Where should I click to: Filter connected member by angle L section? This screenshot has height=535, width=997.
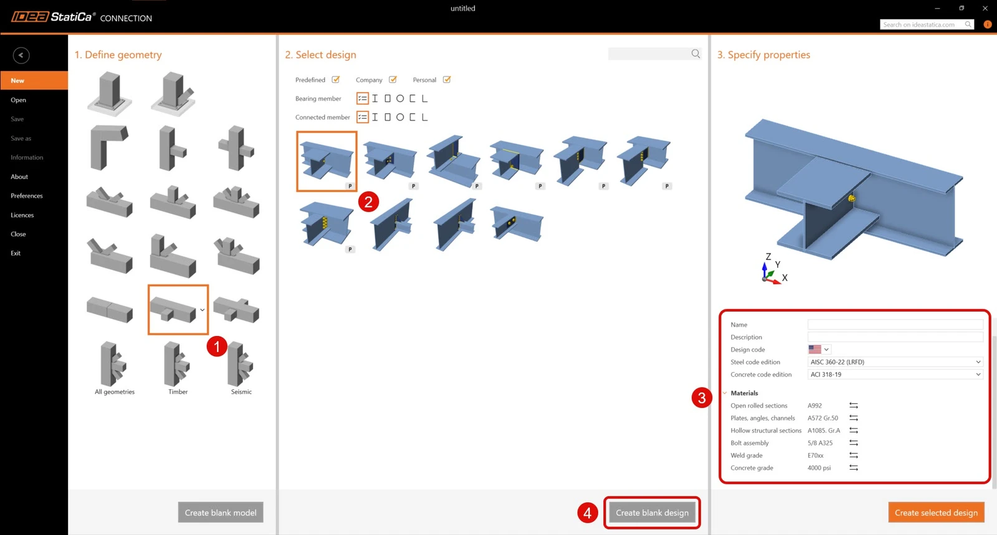tap(424, 117)
